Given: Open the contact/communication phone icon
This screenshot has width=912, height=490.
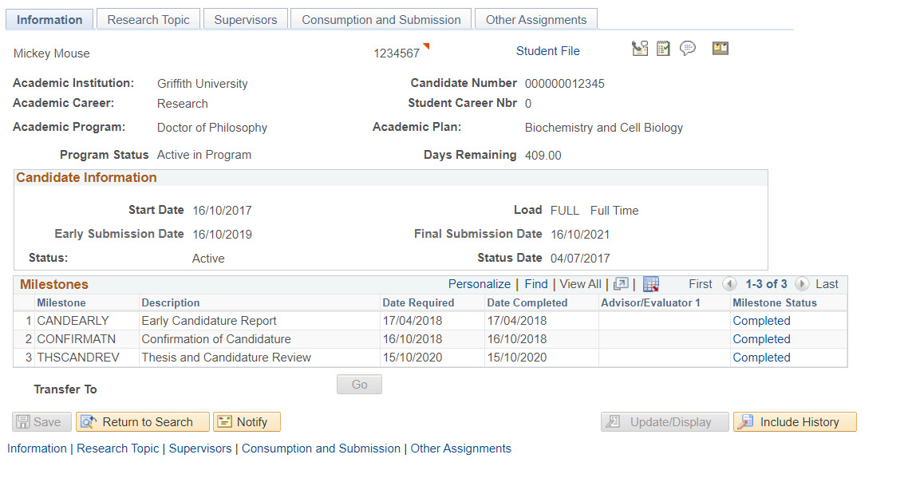Looking at the screenshot, I should tap(639, 49).
